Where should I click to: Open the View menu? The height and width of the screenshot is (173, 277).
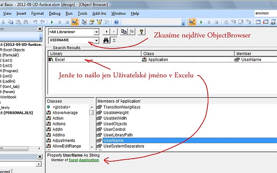pyautogui.click(x=7, y=13)
